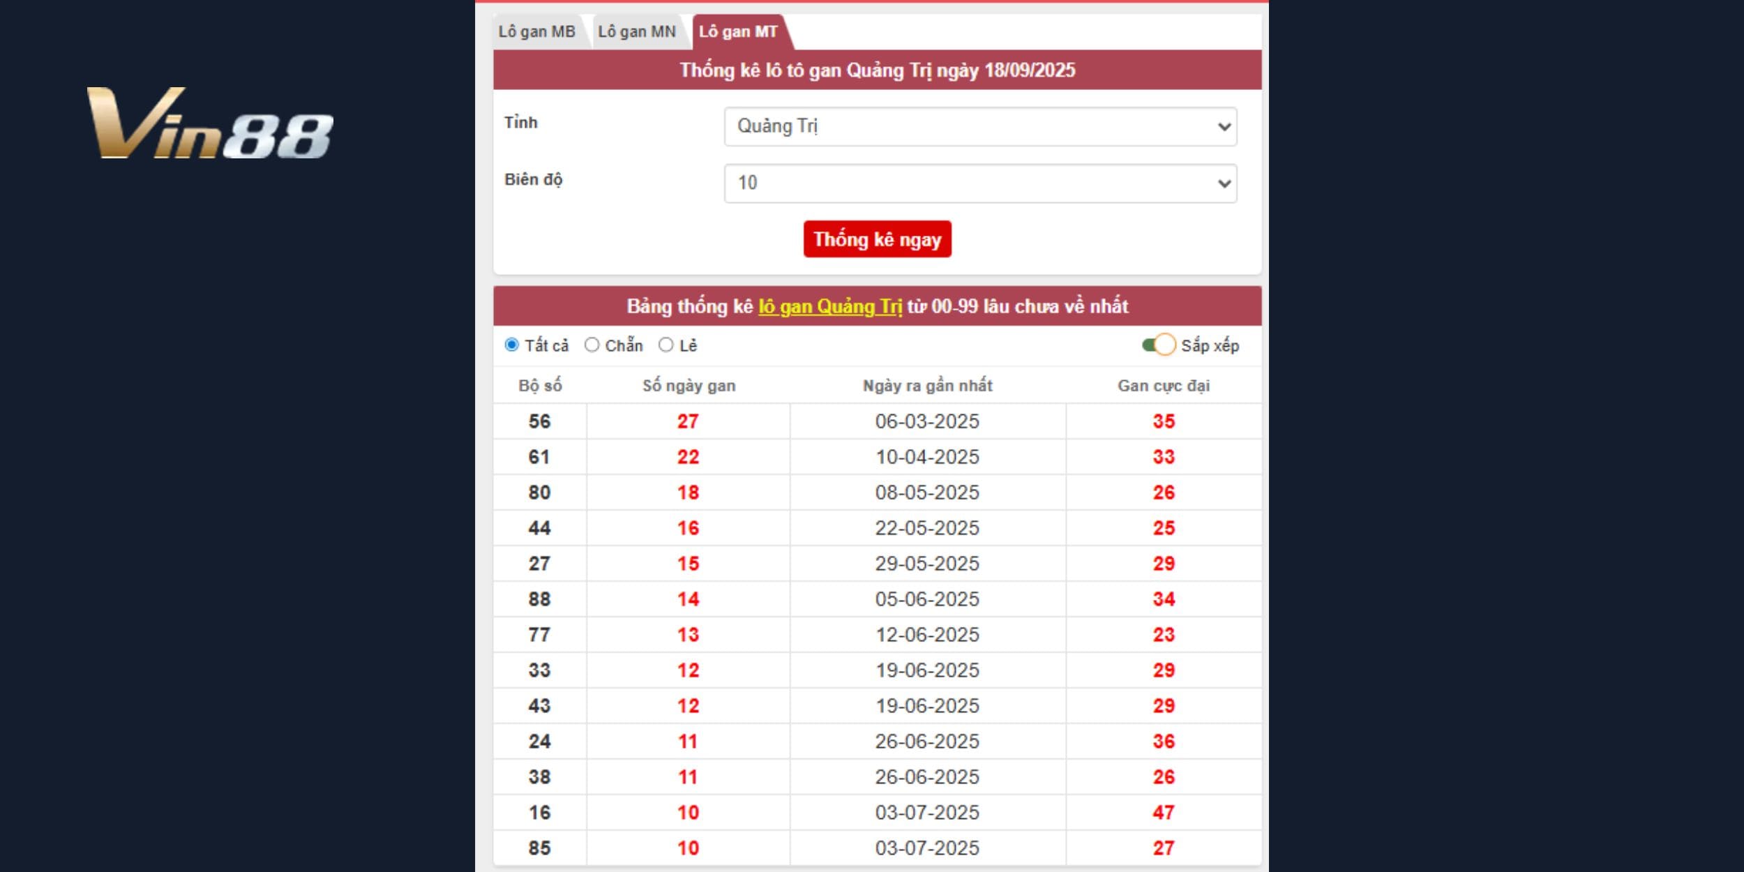
Task: Click the Gan cực đại value 47
Action: (1163, 813)
